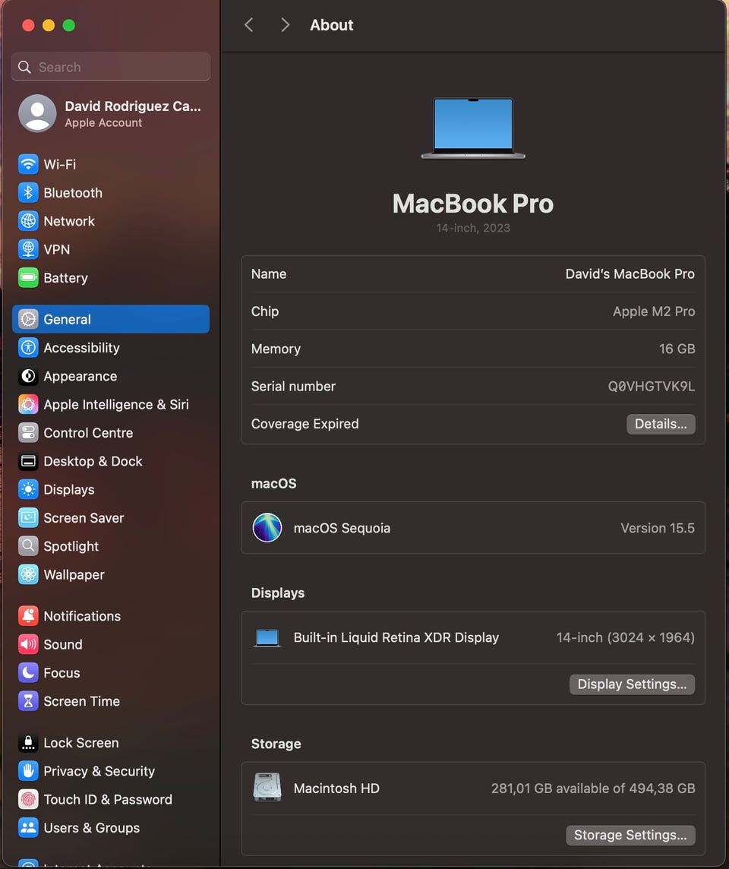Open Screen Saver icon
The width and height of the screenshot is (729, 869).
pos(28,517)
